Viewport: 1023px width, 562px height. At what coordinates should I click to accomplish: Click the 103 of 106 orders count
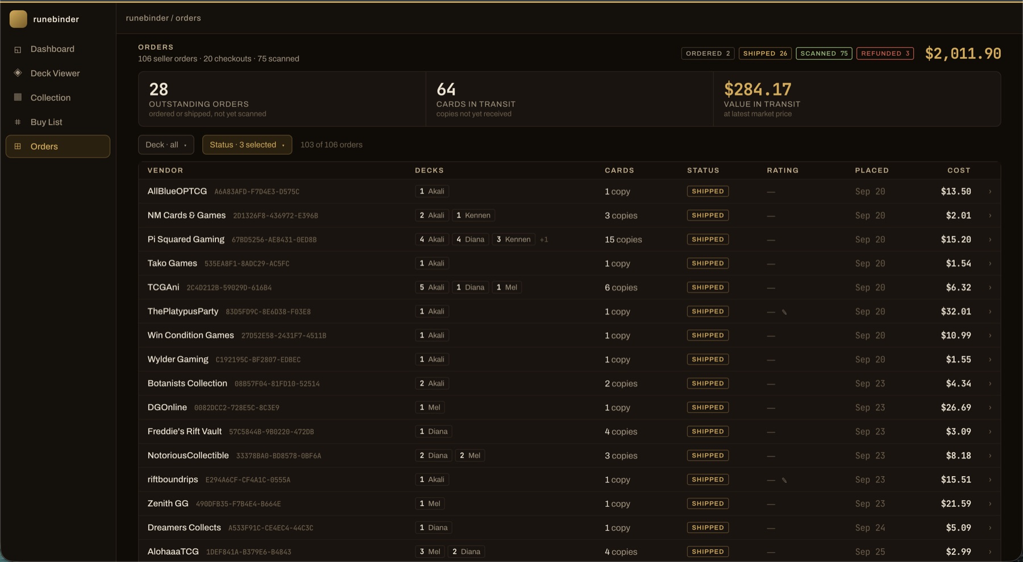(x=331, y=145)
